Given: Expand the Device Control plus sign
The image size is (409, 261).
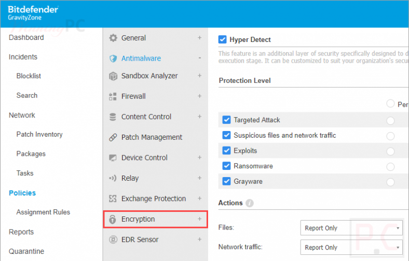Looking at the screenshot, I should pos(199,157).
